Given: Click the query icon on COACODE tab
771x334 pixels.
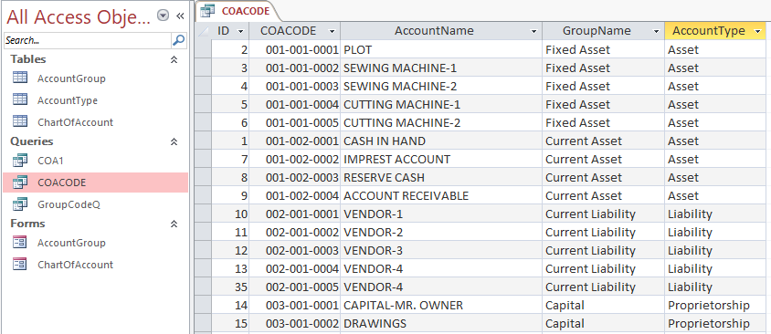Looking at the screenshot, I should [x=208, y=11].
